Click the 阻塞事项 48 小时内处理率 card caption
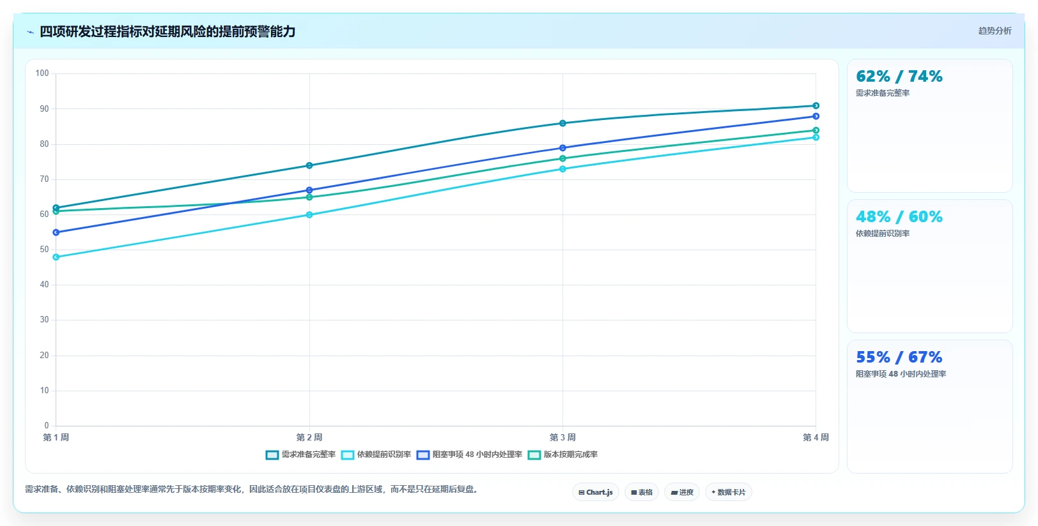1038x526 pixels. (901, 374)
